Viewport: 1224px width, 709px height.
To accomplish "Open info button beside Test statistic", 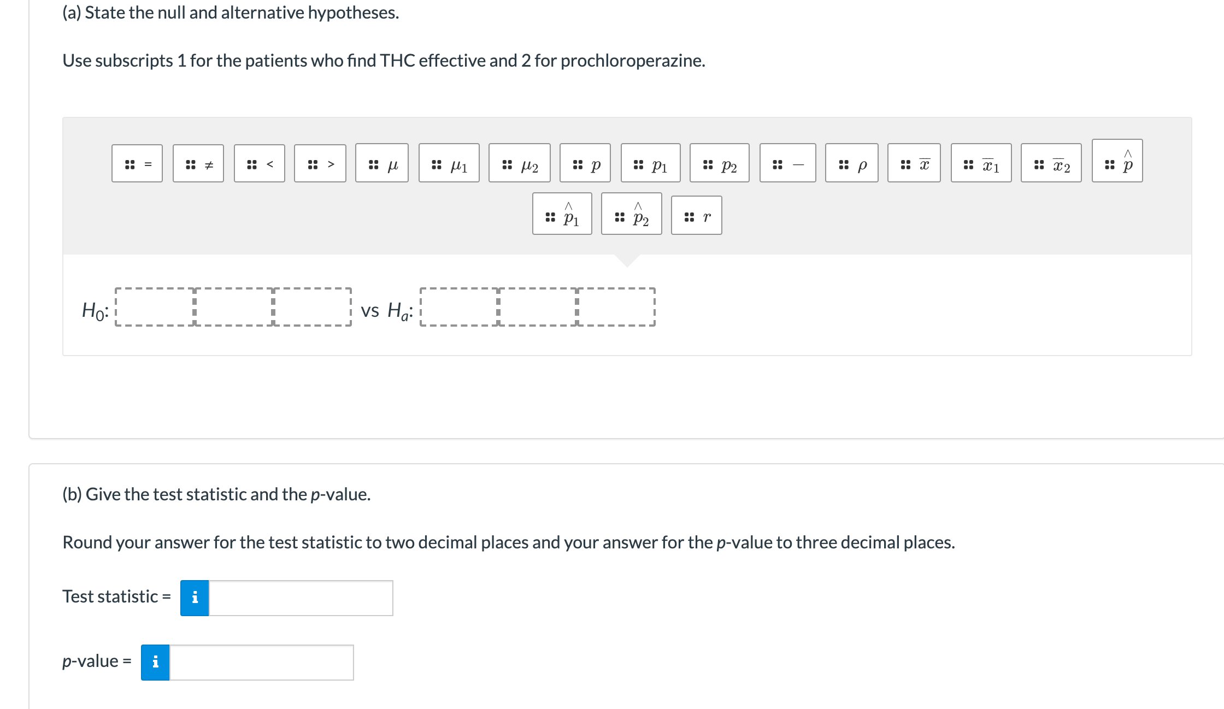I will (195, 598).
